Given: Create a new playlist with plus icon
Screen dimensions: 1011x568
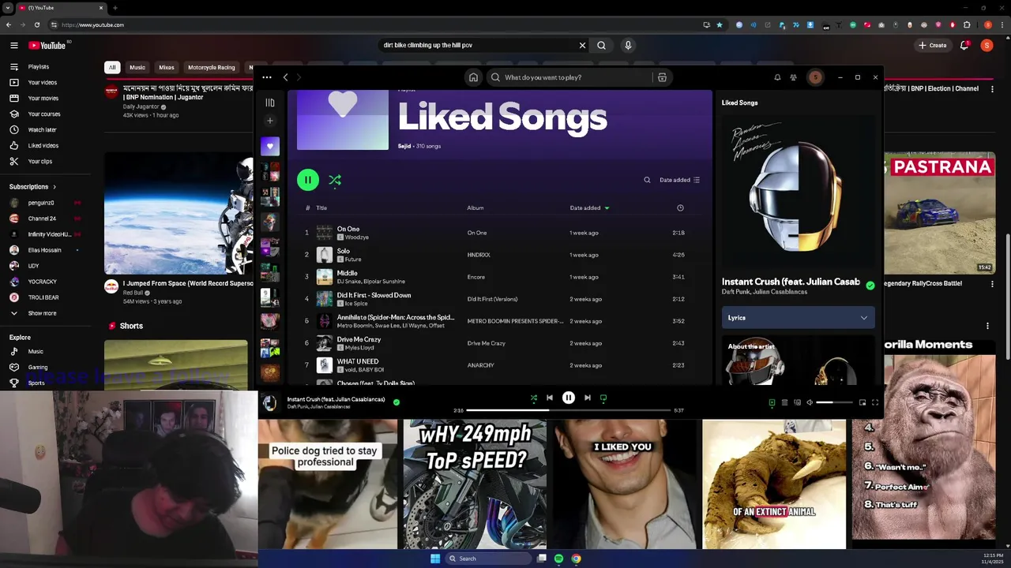Looking at the screenshot, I should [x=270, y=121].
